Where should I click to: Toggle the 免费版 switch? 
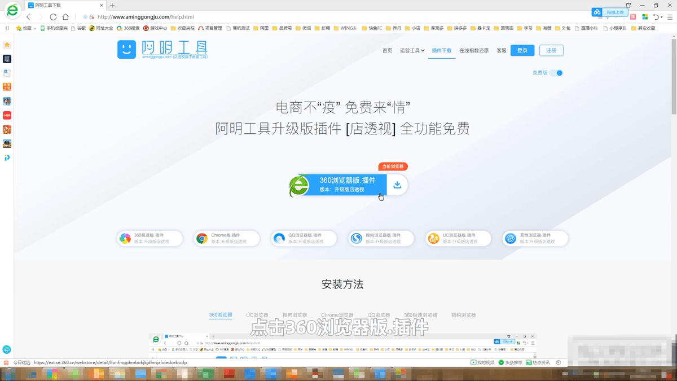(x=556, y=73)
